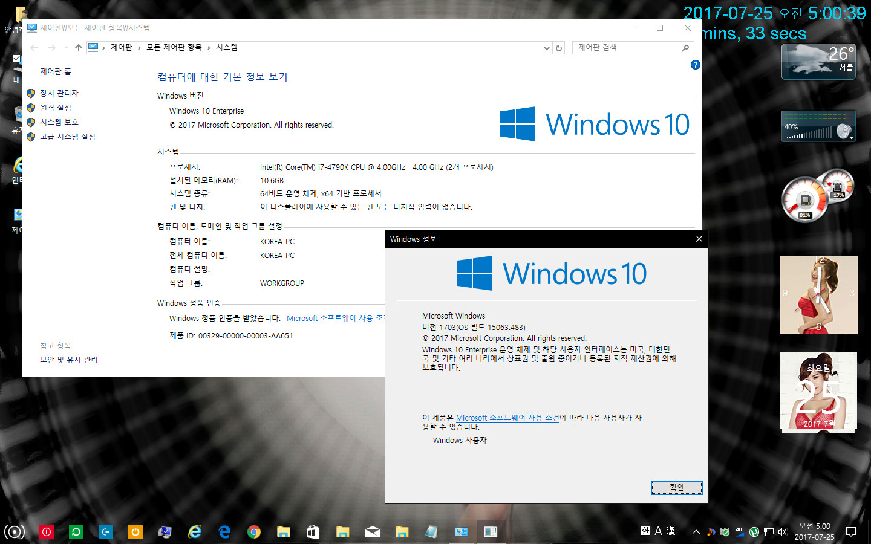This screenshot has width=871, height=544.
Task: Select the 제어판 breadcrumb item
Action: (x=122, y=47)
